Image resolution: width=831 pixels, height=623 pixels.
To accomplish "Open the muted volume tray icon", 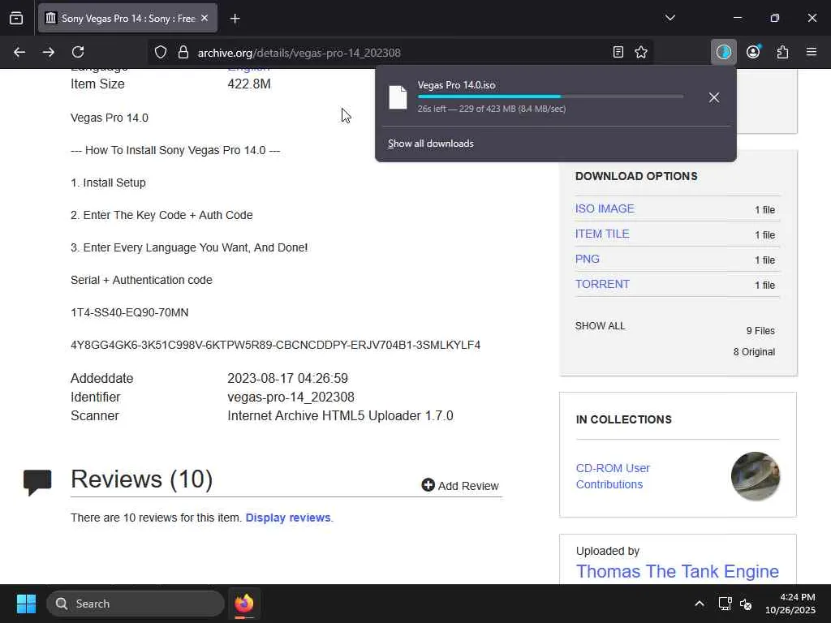I will point(746,604).
